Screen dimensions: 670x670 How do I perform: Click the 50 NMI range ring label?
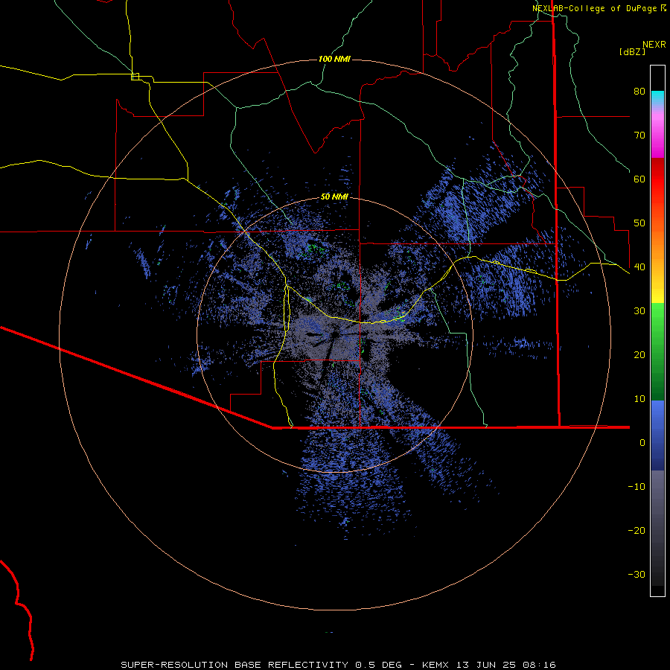point(334,197)
